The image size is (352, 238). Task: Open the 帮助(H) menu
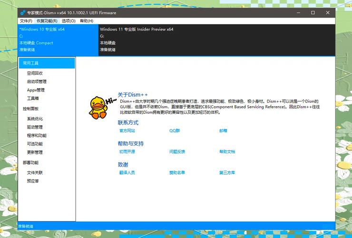click(87, 21)
